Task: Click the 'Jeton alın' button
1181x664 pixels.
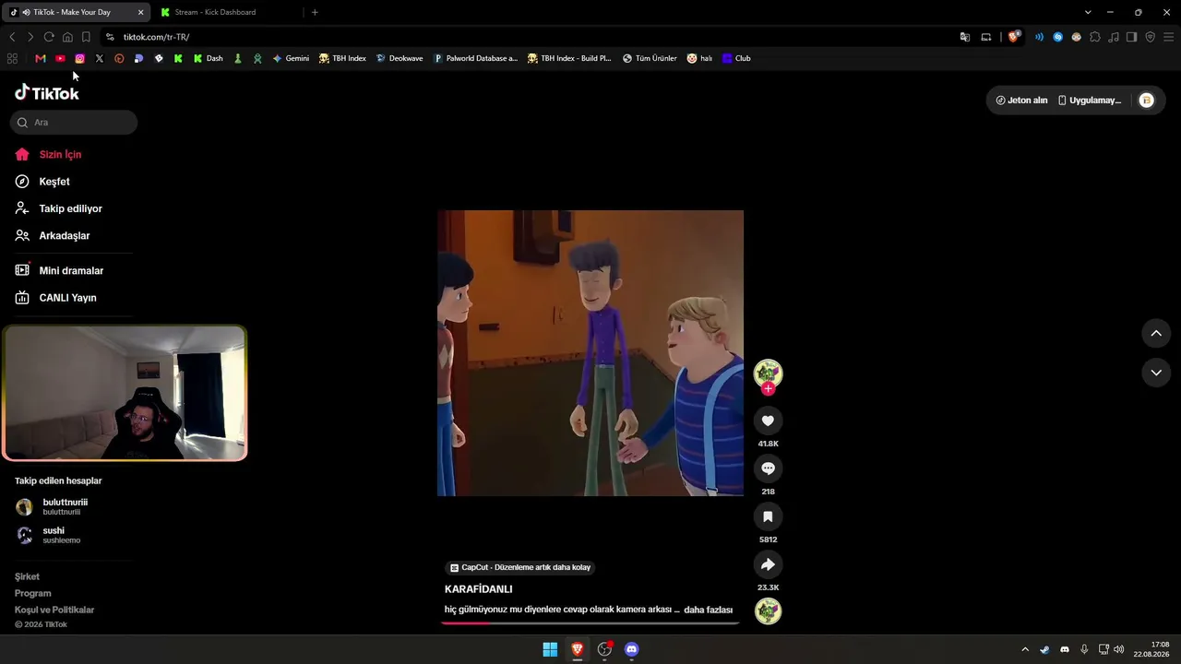Action: (1021, 101)
